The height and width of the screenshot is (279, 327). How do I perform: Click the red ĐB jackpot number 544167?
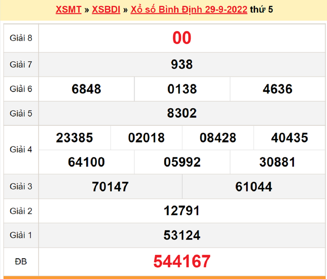(x=182, y=261)
